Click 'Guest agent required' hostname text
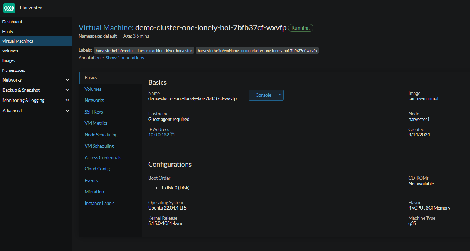Image resolution: width=470 pixels, height=251 pixels. coord(169,119)
